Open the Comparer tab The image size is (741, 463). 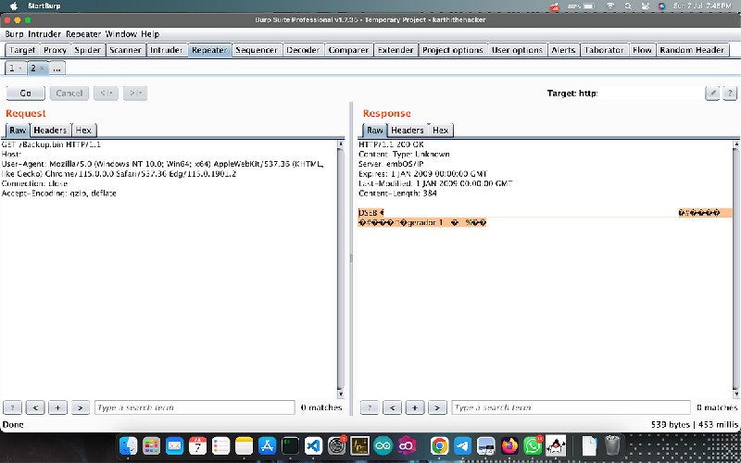click(x=348, y=50)
